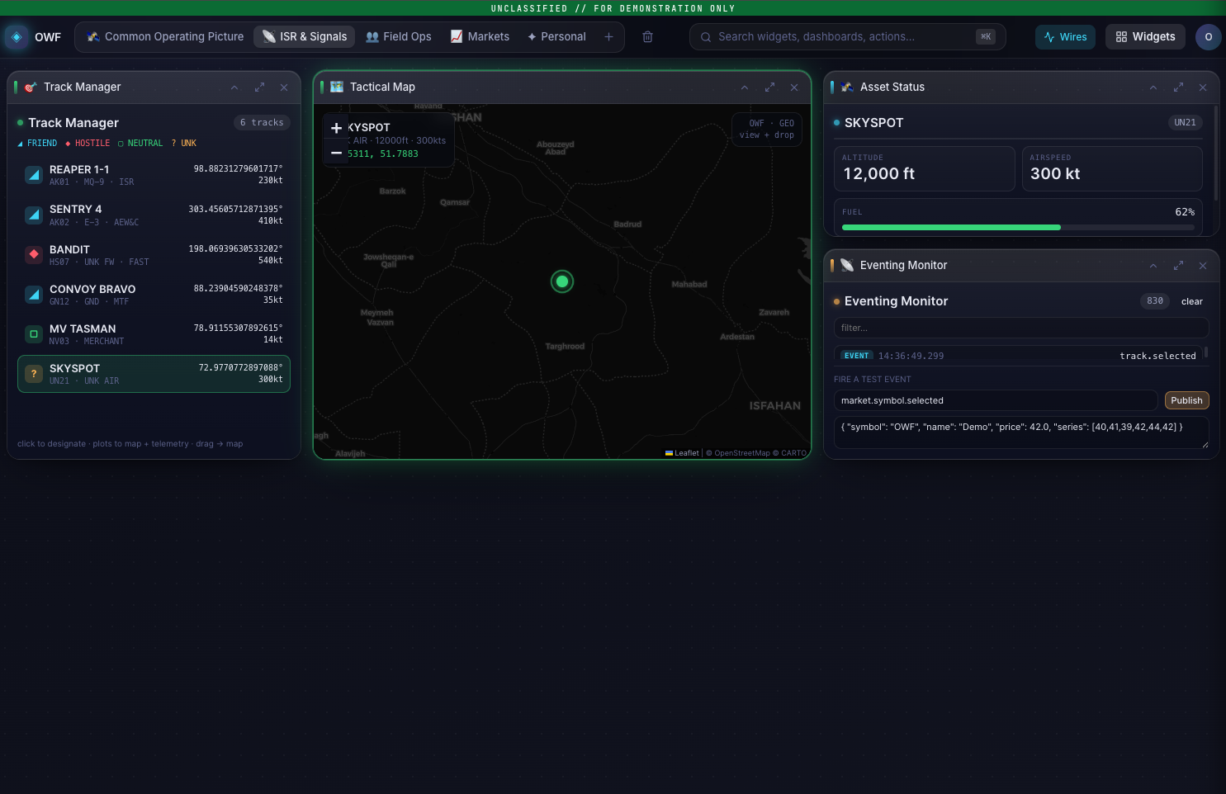Zoom in on the Tactical Map
This screenshot has height=794, width=1226.
[336, 128]
